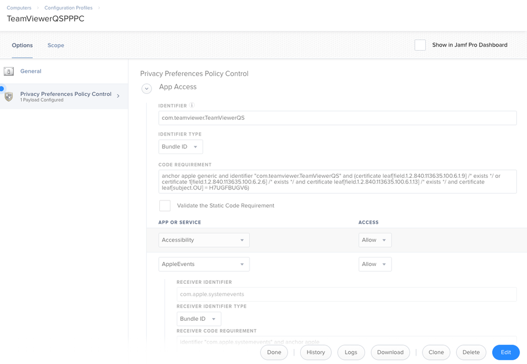The width and height of the screenshot is (527, 364).
Task: Click the APP OR SERVICE column header
Action: [180, 223]
